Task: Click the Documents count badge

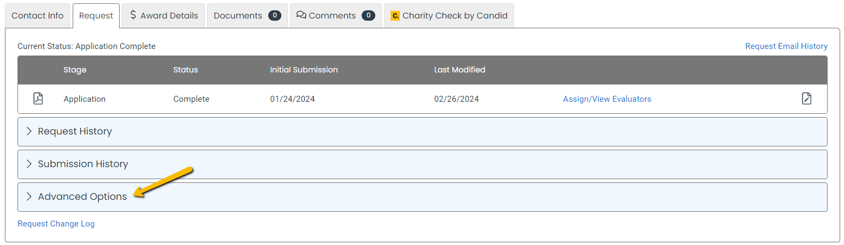Action: 275,16
